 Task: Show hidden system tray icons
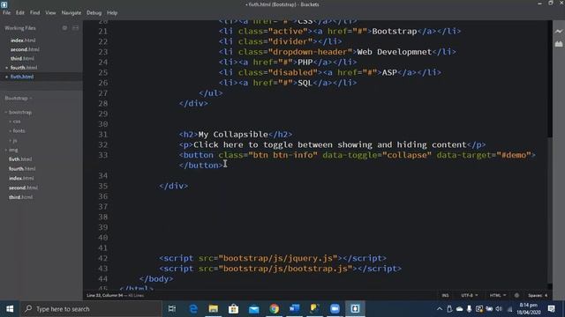[x=440, y=309]
